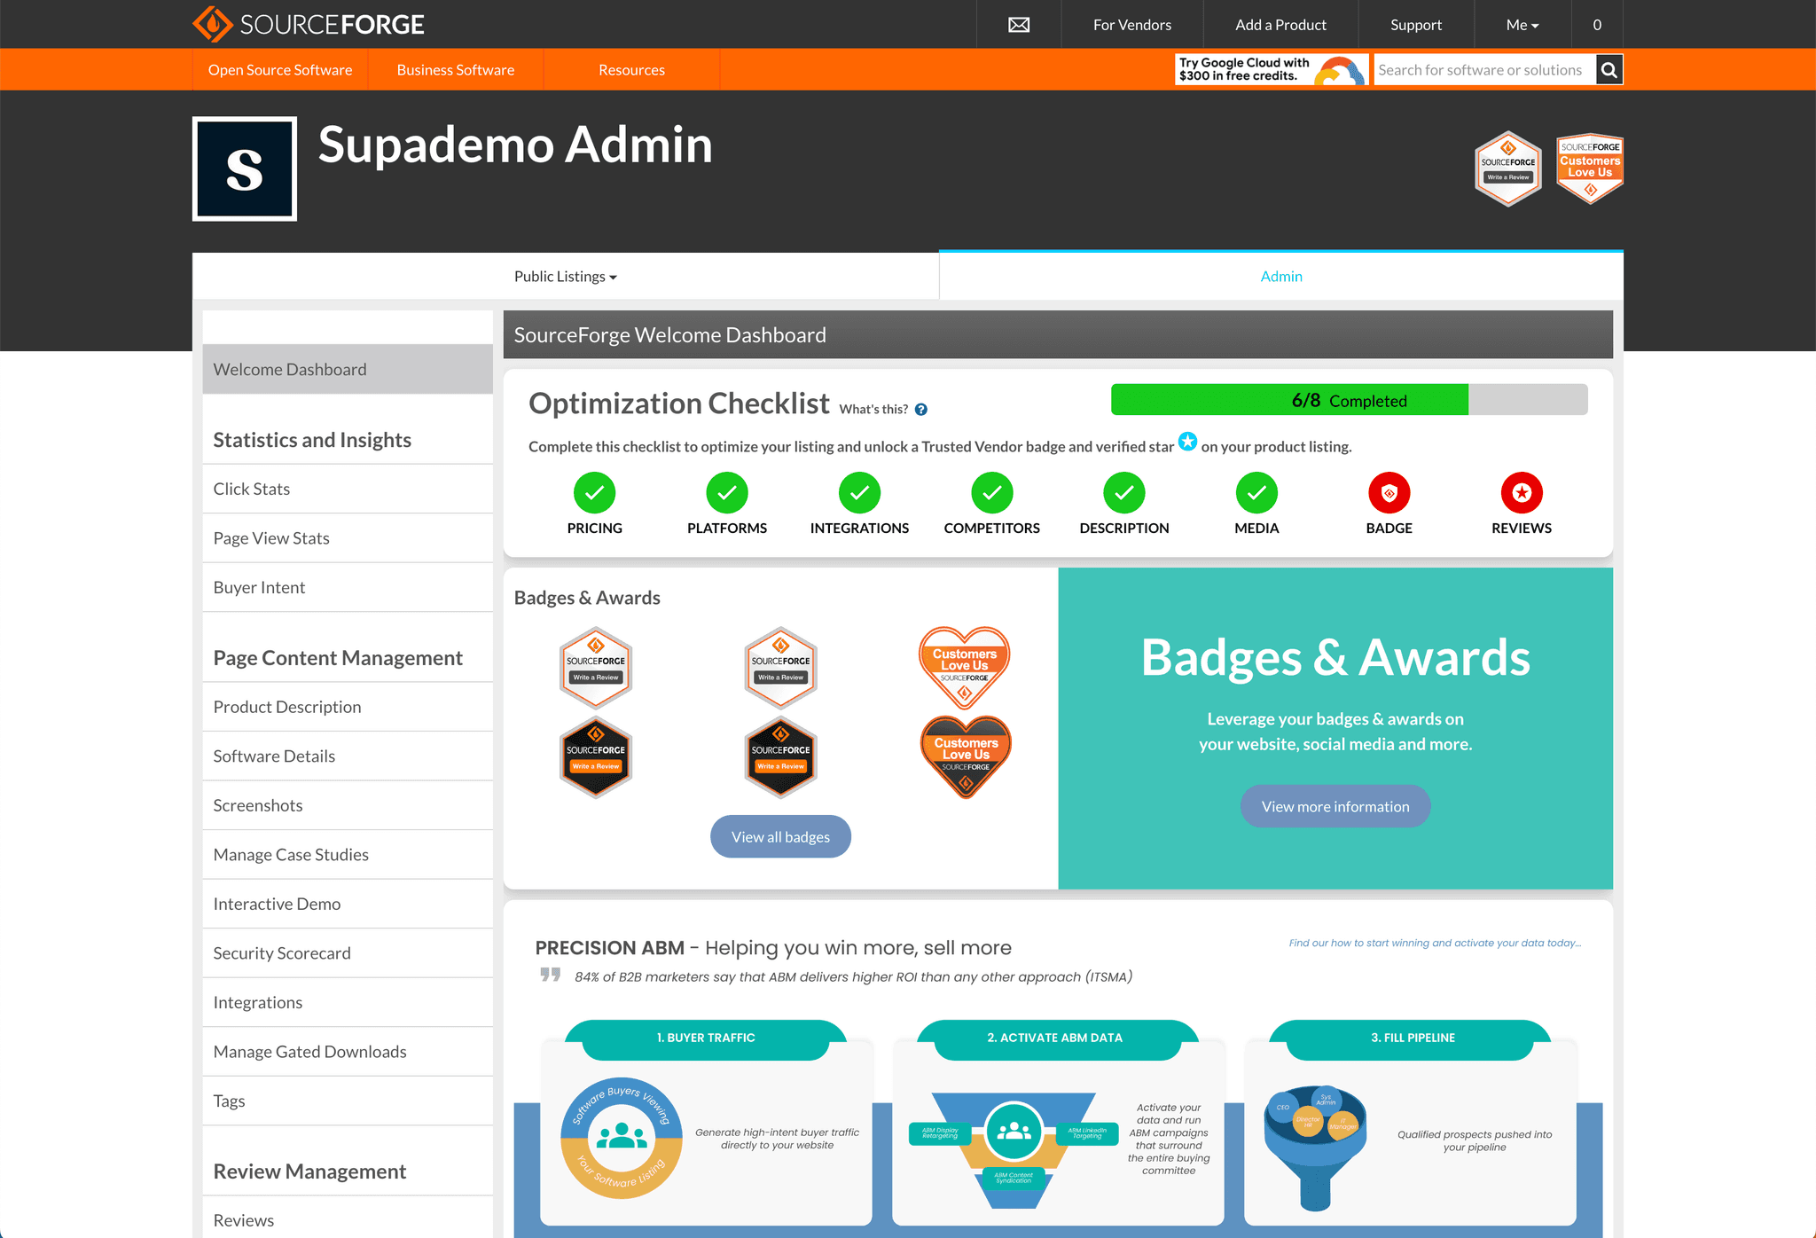Open Product Description in sidebar
Screen dimensions: 1816x1238
click(x=348, y=707)
